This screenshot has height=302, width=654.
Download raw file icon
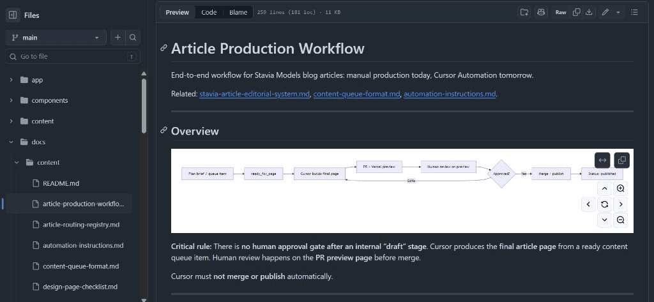589,13
